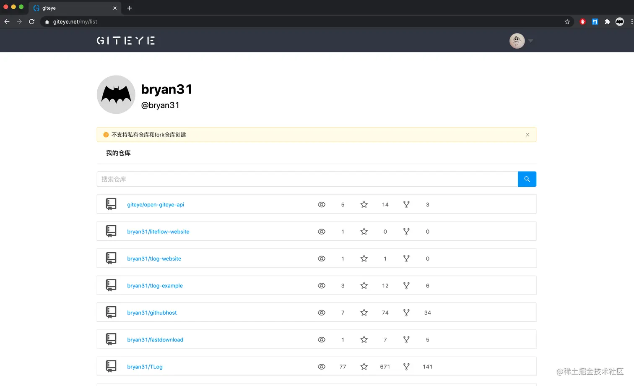Click watch eye icon in liteflow-website row

[322, 232]
